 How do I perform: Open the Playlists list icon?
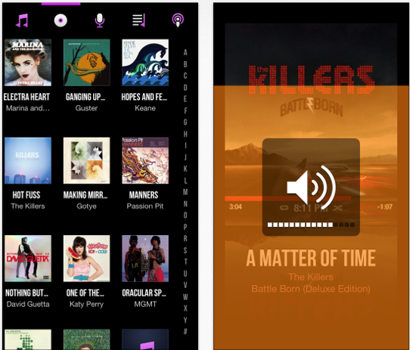coord(138,20)
